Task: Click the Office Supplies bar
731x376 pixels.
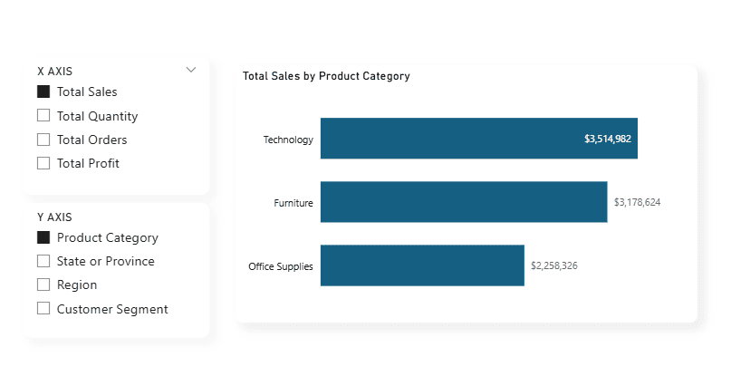Action: (x=422, y=265)
